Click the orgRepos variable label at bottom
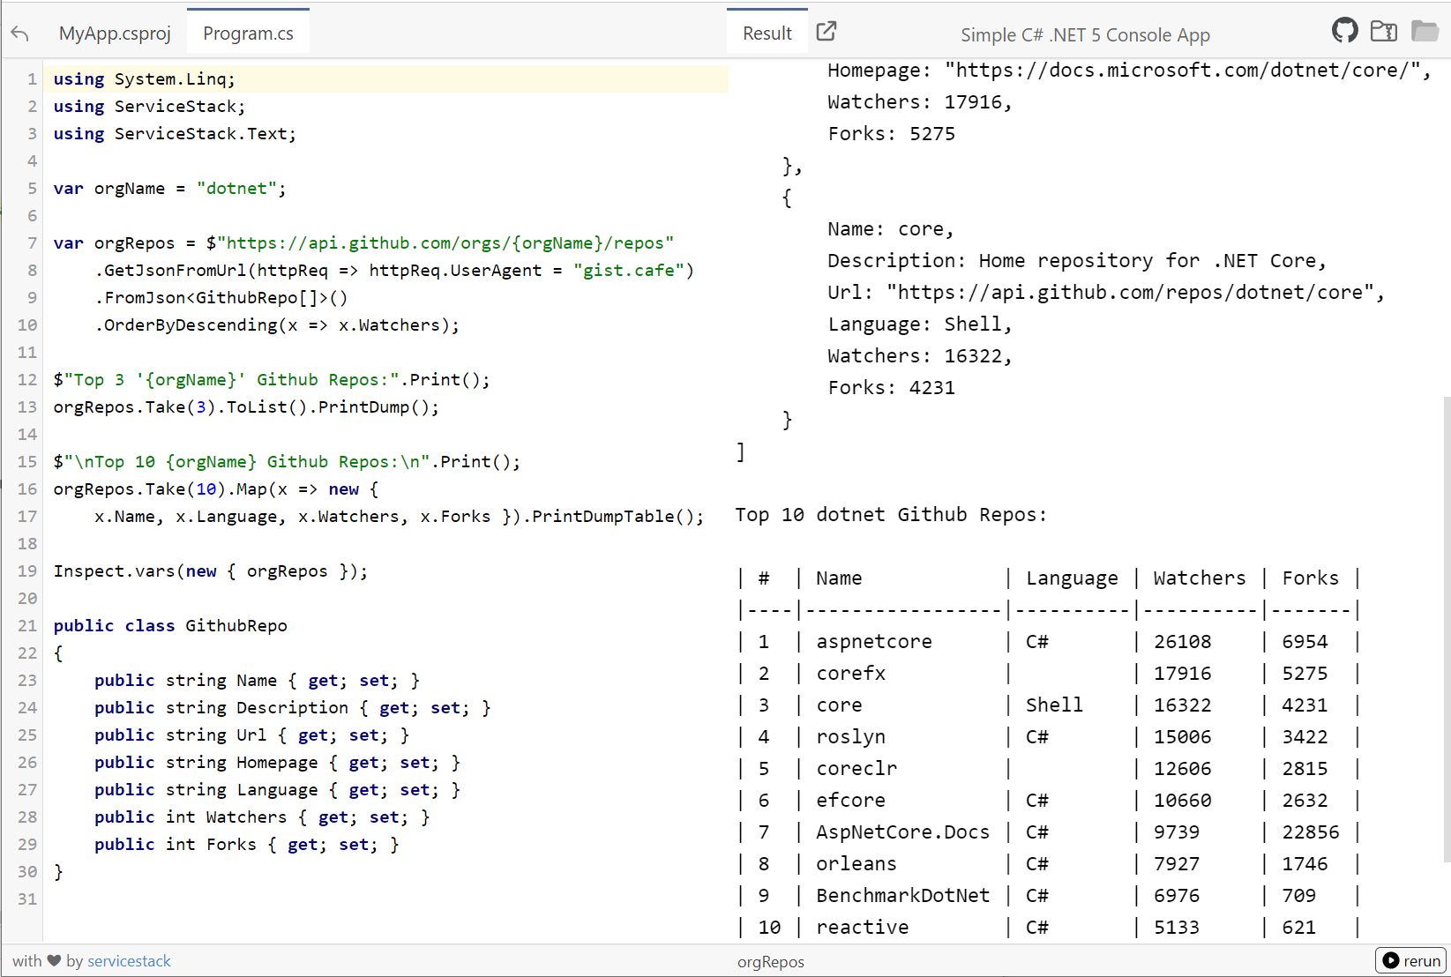Screen dimensions: 1451x977 click(x=771, y=961)
